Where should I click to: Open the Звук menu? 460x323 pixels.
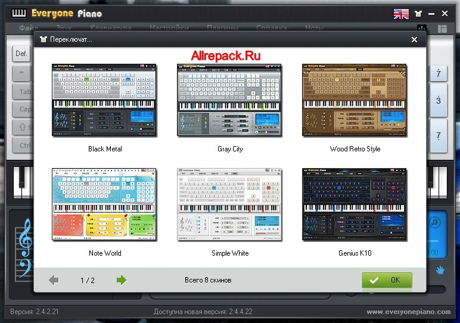pyautogui.click(x=64, y=28)
